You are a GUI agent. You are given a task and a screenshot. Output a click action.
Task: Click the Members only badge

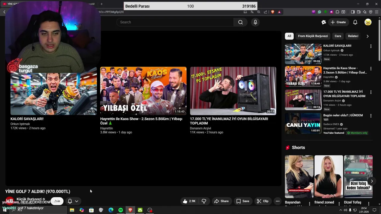click(357, 133)
